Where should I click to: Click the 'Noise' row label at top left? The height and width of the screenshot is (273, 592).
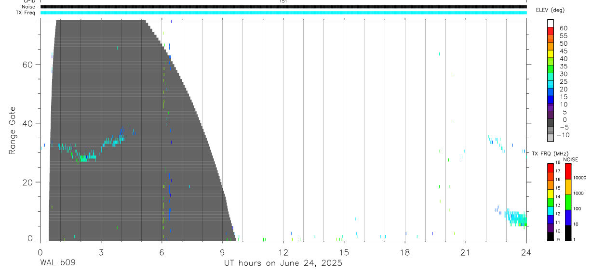pyautogui.click(x=29, y=7)
